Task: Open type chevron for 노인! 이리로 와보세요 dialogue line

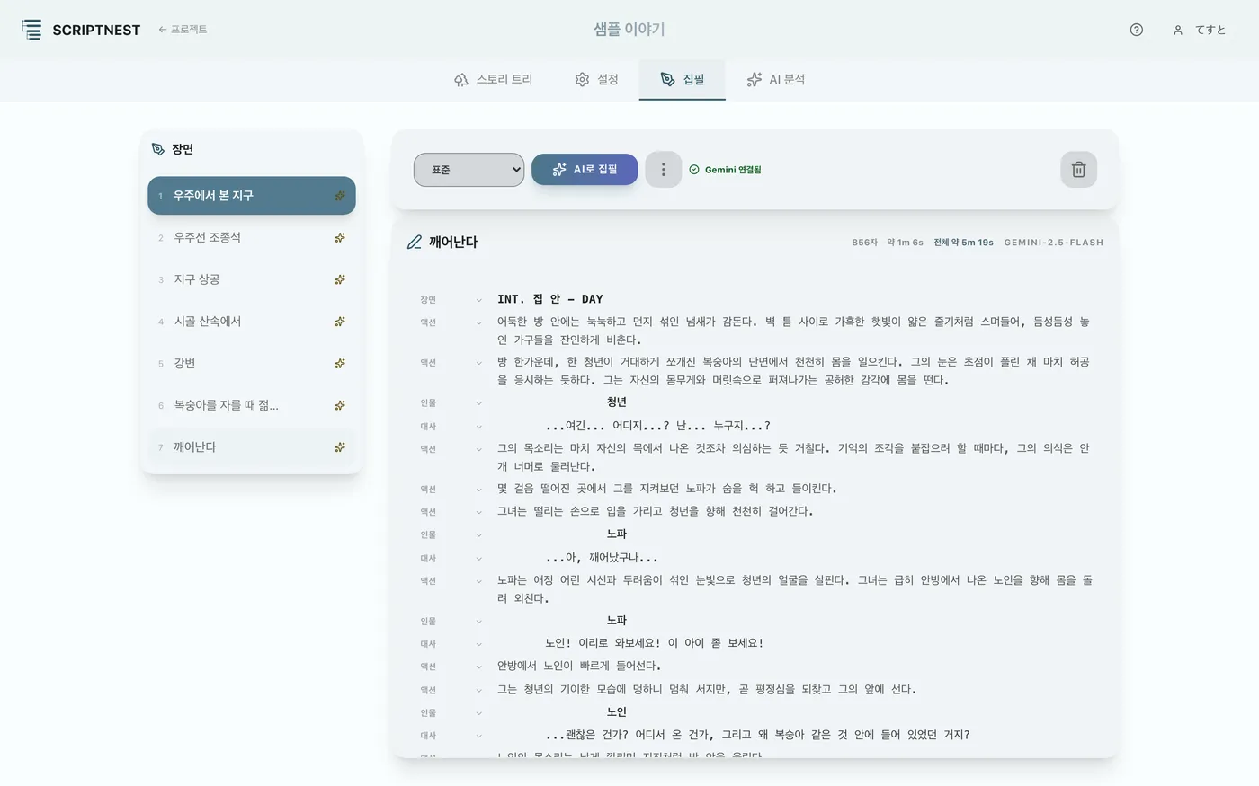Action: click(x=478, y=644)
